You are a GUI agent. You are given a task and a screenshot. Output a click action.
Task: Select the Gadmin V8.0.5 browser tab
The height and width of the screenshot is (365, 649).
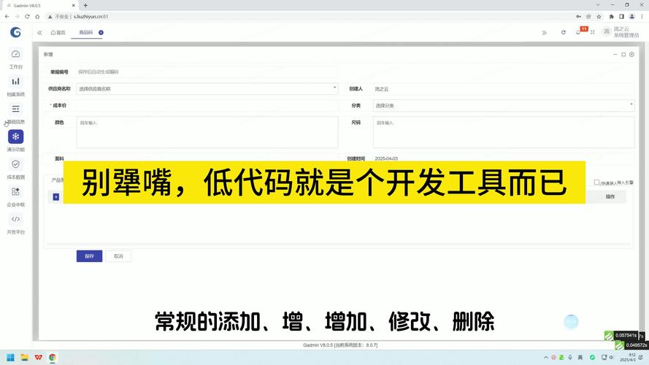tap(41, 5)
